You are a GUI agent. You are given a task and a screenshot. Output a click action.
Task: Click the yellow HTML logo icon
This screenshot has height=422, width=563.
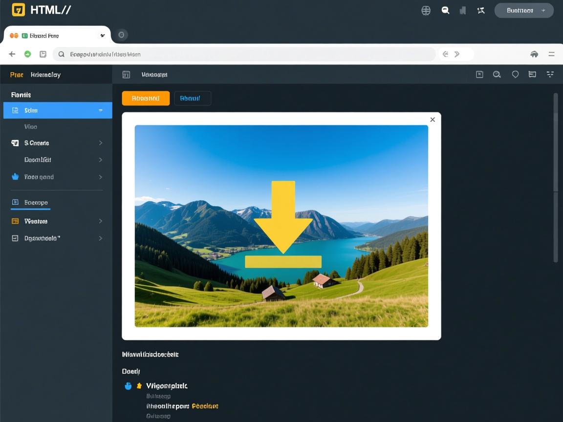pyautogui.click(x=18, y=10)
